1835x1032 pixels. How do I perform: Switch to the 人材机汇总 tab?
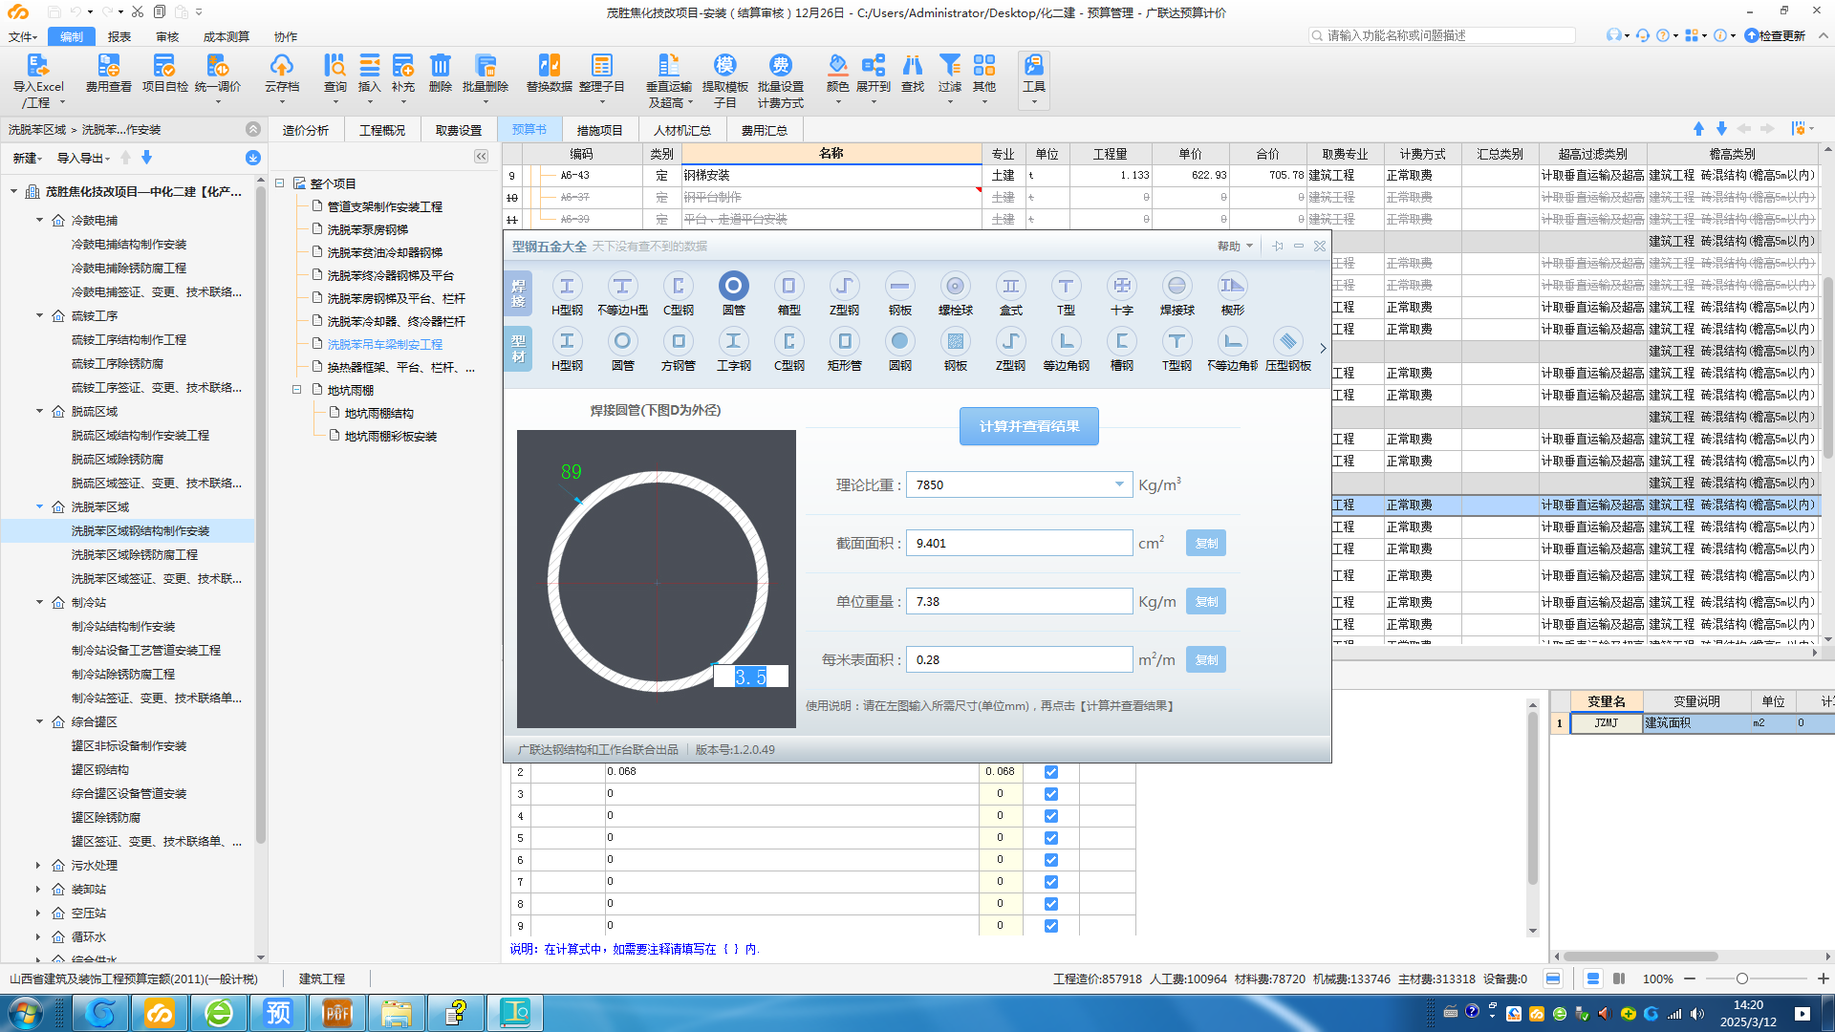click(x=682, y=130)
